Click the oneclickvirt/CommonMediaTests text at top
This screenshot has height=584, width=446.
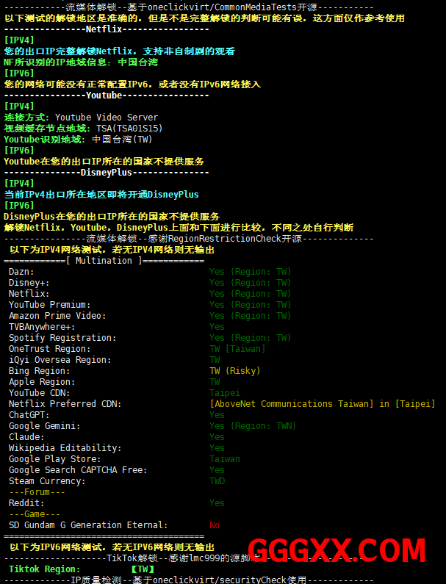click(x=215, y=7)
